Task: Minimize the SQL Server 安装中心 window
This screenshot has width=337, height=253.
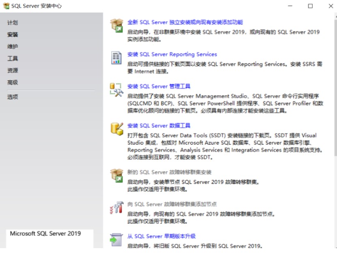Action: click(x=290, y=6)
